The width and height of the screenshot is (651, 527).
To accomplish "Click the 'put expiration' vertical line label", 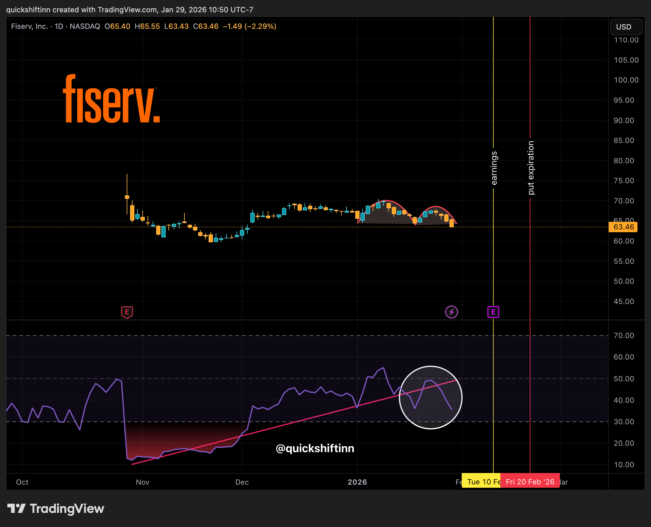I will tap(531, 168).
